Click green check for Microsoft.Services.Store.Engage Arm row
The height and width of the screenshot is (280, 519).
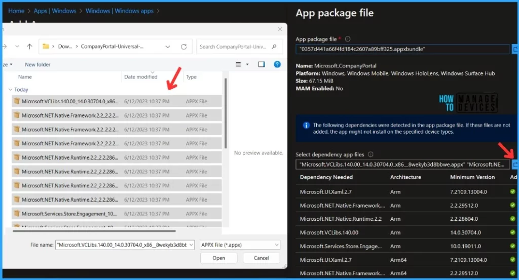[x=513, y=246]
